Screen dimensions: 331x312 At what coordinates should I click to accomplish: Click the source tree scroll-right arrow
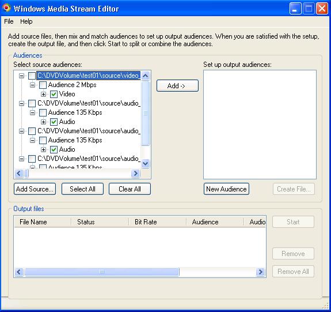[135, 174]
